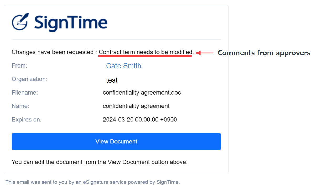Click the Expires on: field label

coord(27,120)
